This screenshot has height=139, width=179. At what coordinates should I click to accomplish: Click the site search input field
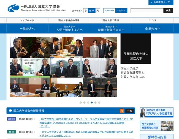tap(147, 11)
